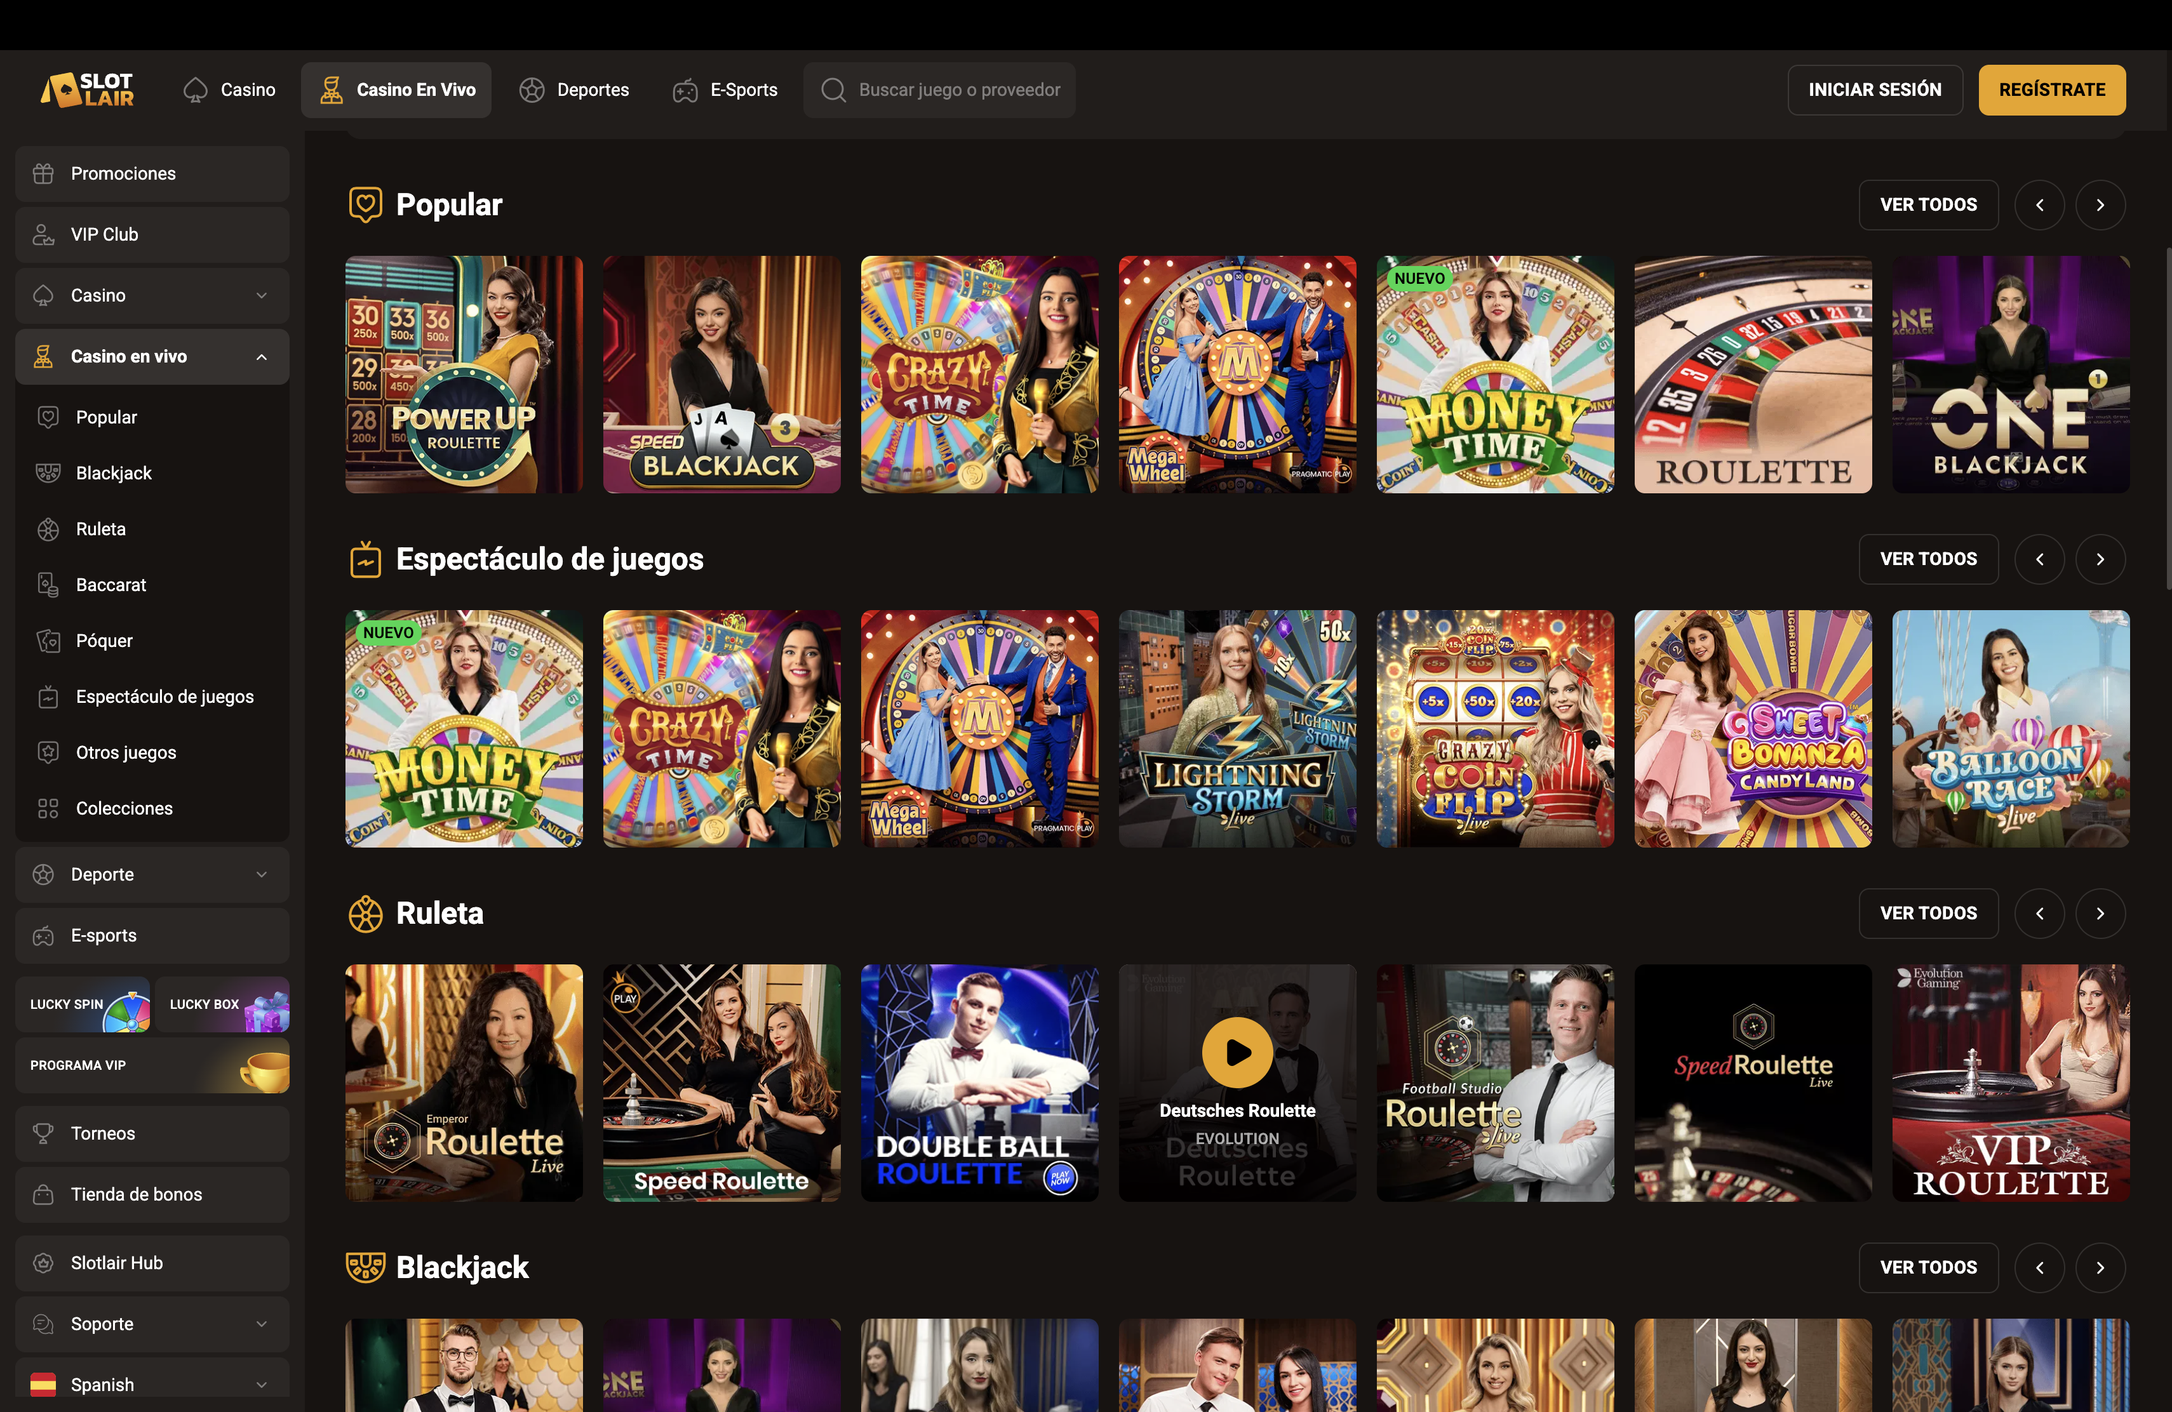Show previous Blackjack carousel games
2172x1412 pixels.
point(2040,1268)
